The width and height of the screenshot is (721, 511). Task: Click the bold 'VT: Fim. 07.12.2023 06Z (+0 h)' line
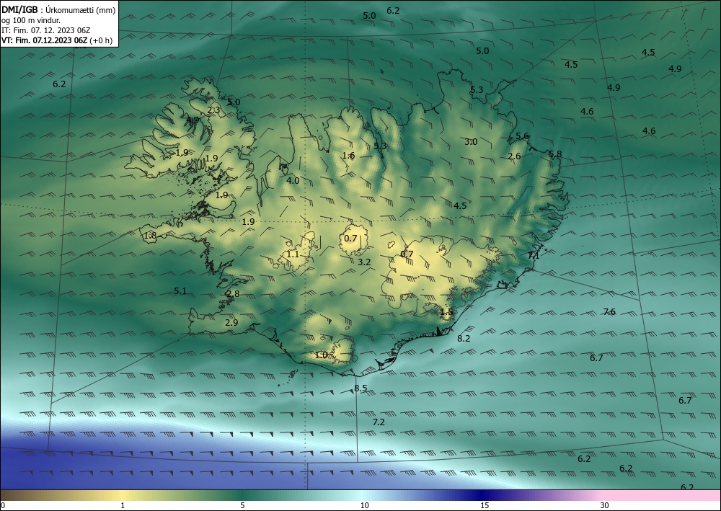(56, 40)
